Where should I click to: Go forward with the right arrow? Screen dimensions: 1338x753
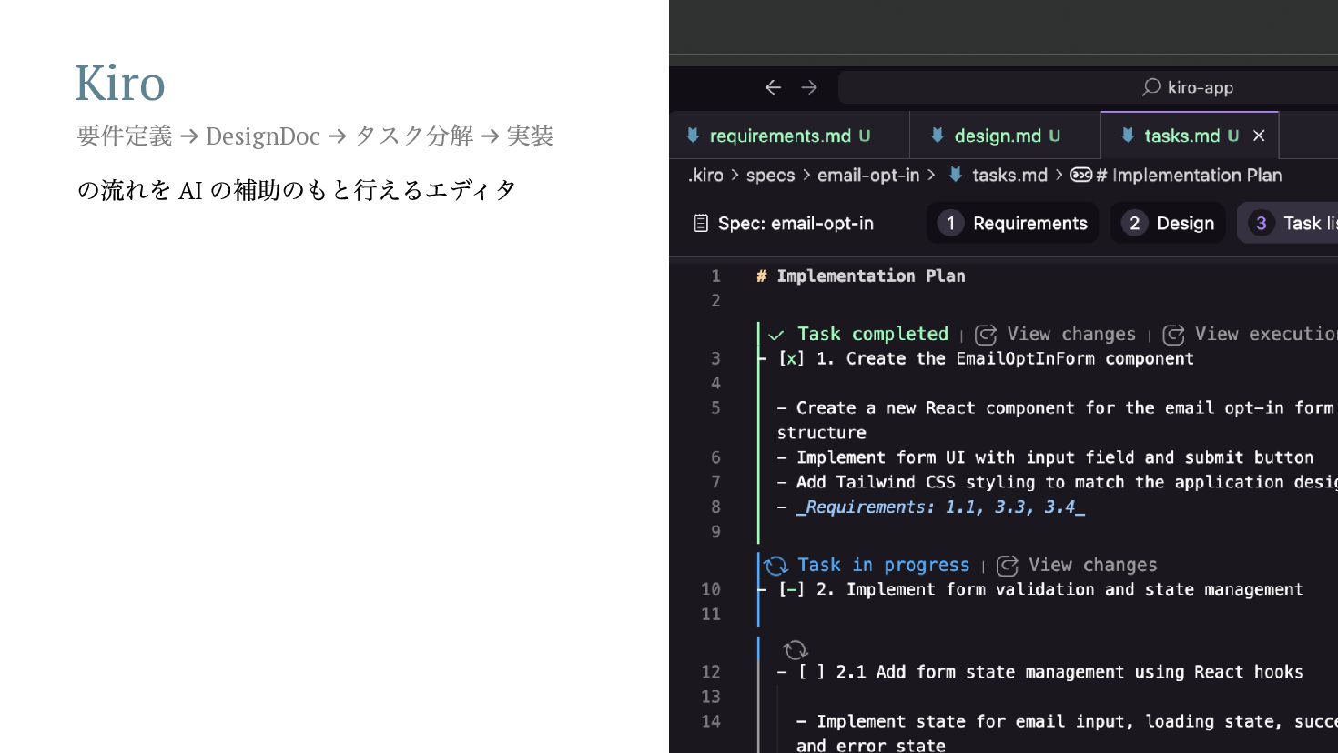pyautogui.click(x=809, y=87)
